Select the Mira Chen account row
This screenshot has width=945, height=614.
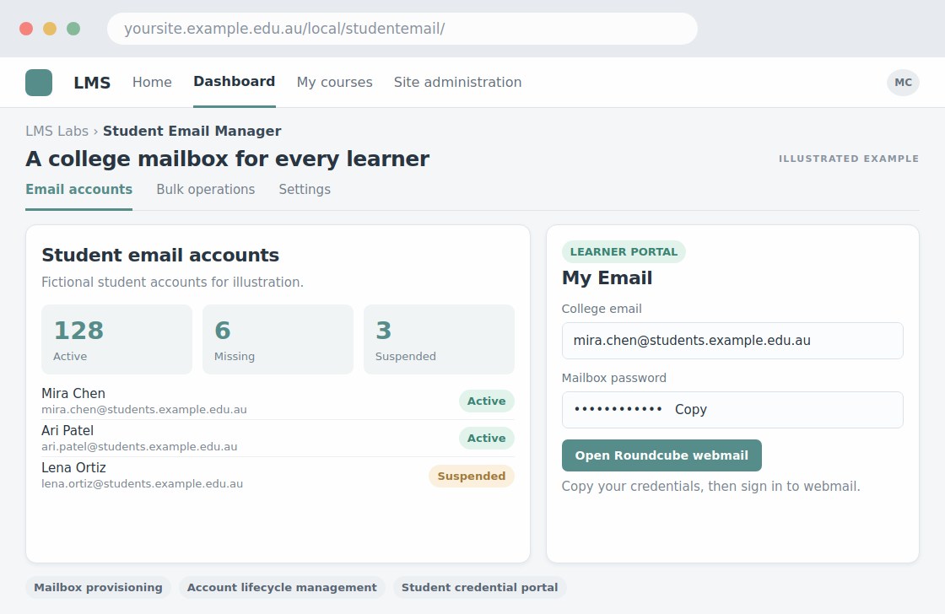[x=278, y=401]
